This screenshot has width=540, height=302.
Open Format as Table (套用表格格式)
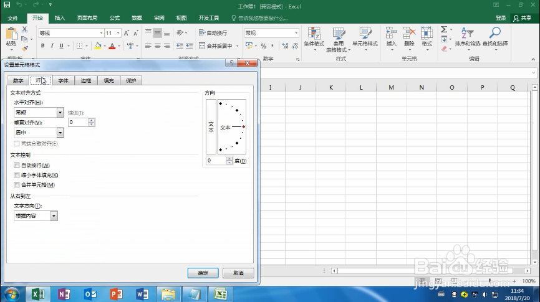click(339, 39)
